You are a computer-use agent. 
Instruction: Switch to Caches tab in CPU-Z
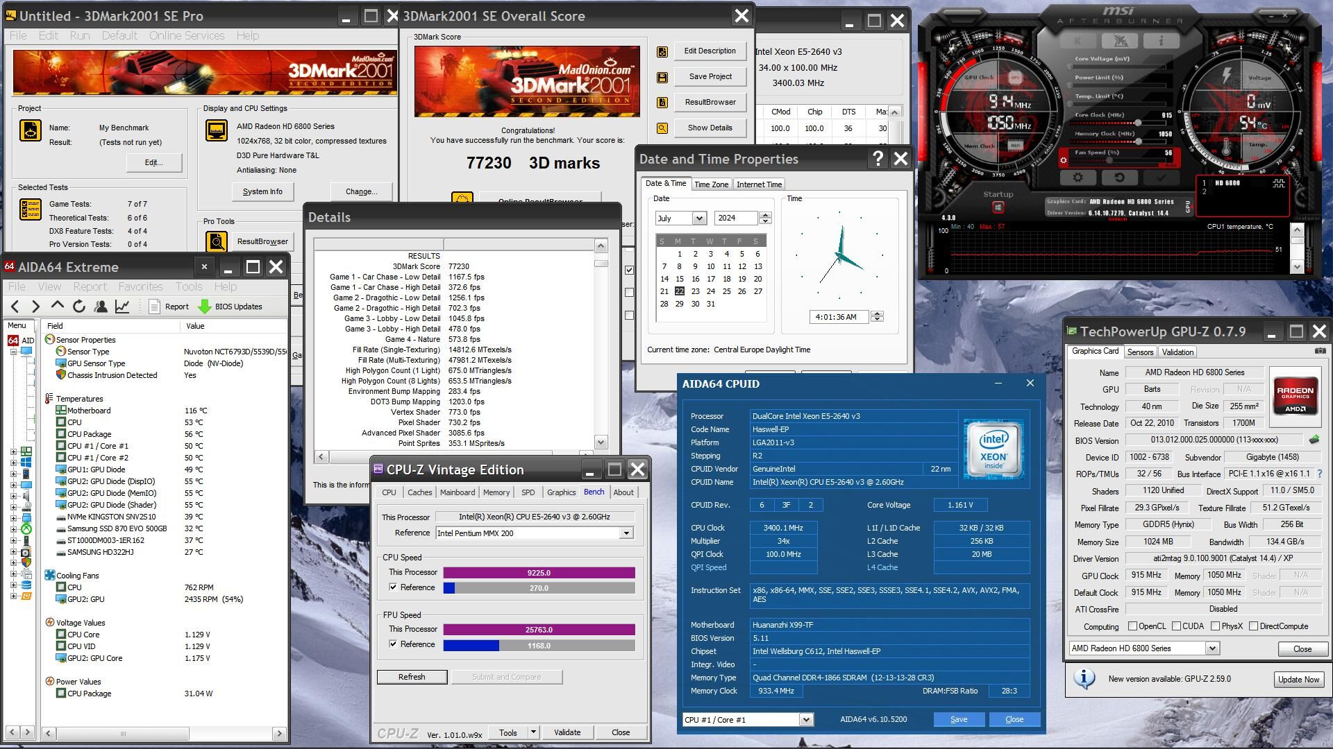click(419, 492)
